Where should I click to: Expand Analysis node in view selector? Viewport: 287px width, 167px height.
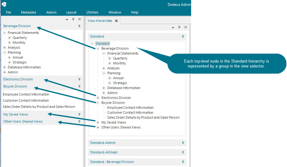coord(4,48)
